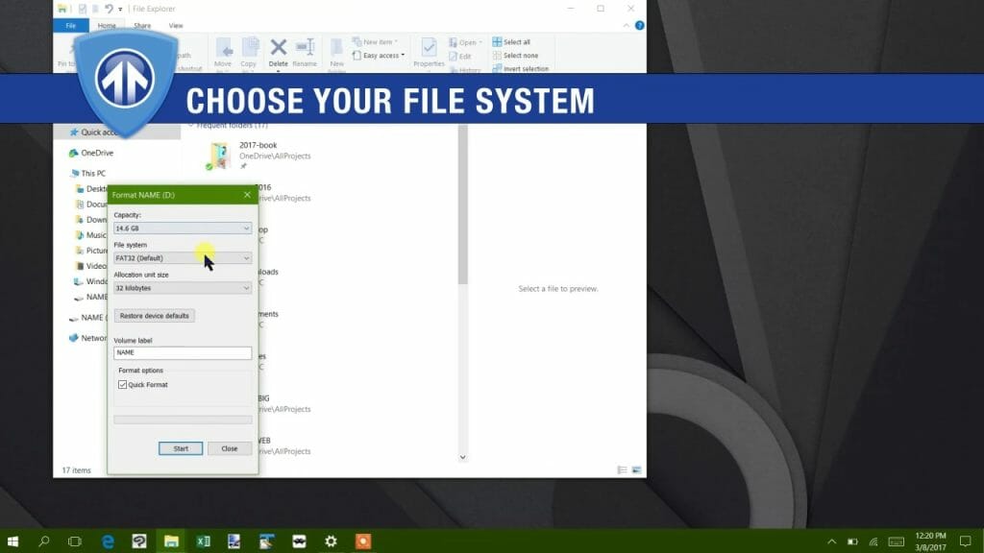Open Task View on taskbar

click(75, 541)
